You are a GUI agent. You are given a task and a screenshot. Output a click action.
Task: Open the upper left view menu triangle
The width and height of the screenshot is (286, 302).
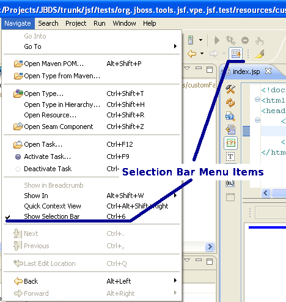187,68
